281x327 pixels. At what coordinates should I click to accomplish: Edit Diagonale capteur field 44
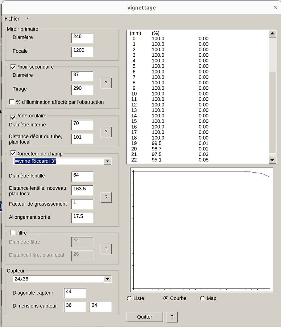click(75, 293)
